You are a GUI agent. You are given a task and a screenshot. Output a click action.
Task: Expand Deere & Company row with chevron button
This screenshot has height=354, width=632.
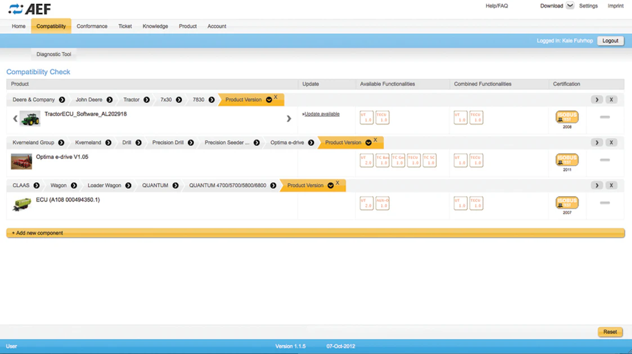597,99
